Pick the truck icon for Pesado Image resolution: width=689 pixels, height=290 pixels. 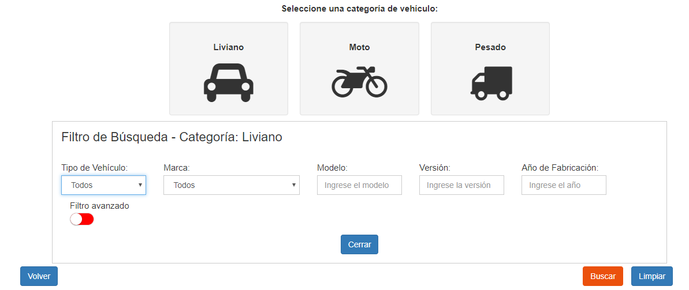[491, 83]
